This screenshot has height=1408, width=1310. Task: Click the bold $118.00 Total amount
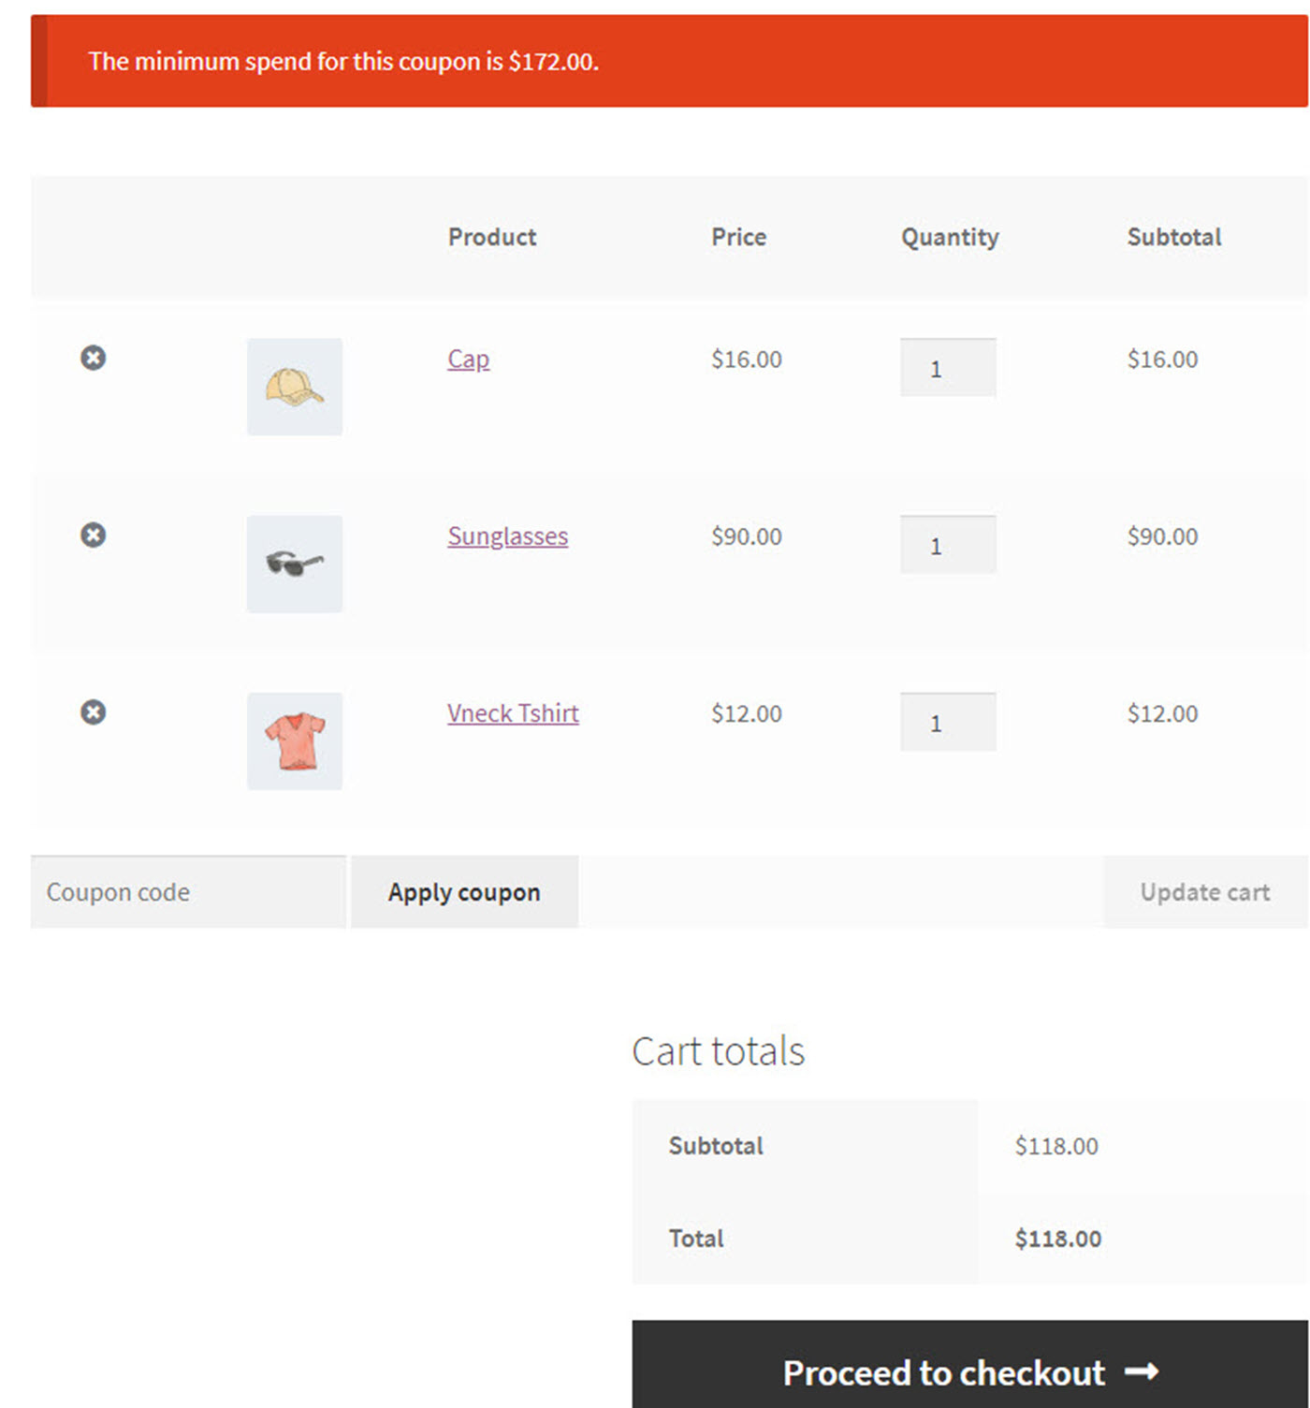[1057, 1239]
